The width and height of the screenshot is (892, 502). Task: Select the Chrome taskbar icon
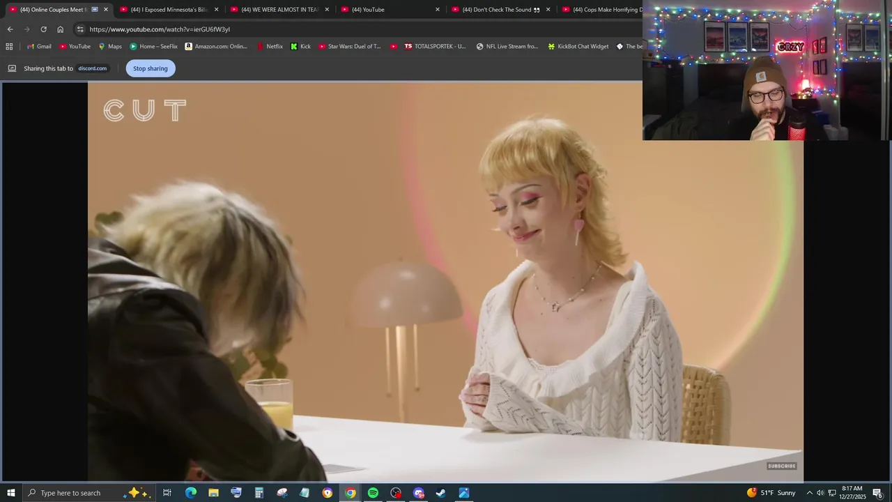(351, 493)
